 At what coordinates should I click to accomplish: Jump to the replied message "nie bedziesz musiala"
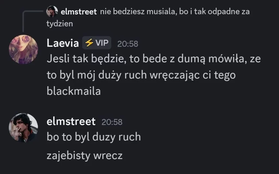[174, 12]
